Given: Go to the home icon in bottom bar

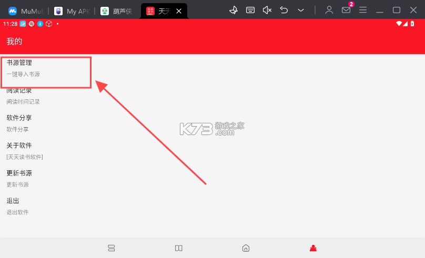Looking at the screenshot, I should point(246,248).
